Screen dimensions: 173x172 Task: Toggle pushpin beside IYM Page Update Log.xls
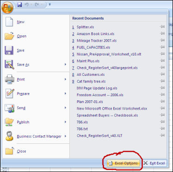click(162, 88)
